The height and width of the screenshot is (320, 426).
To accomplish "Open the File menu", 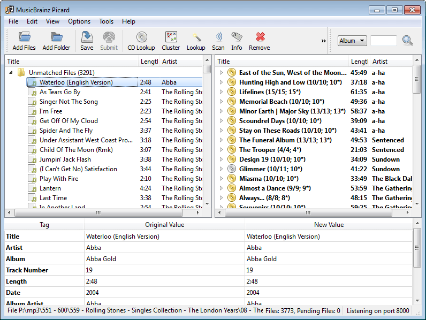I will (13, 21).
